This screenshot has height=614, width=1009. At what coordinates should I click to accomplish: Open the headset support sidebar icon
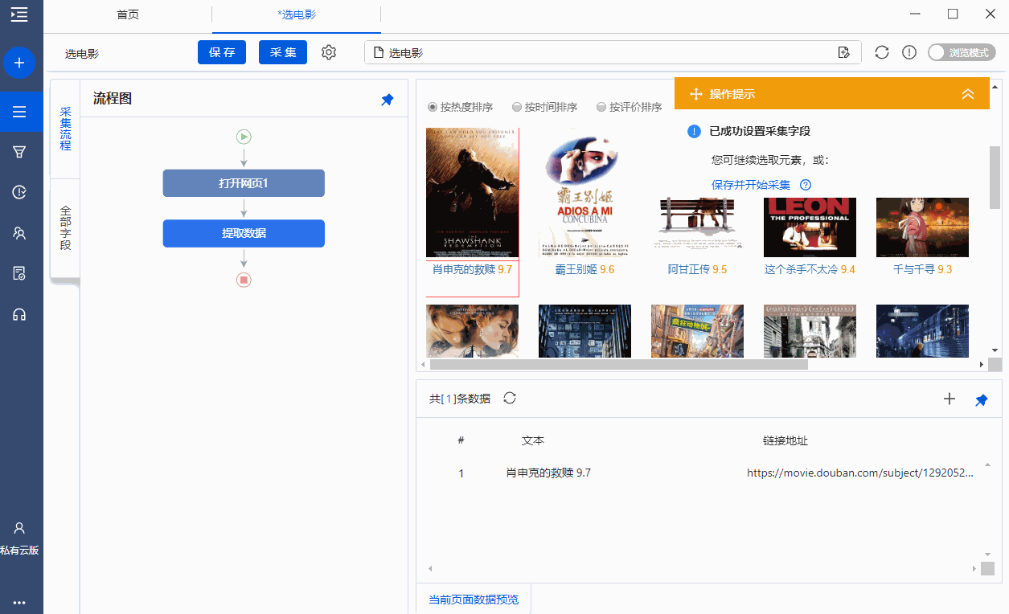point(19,314)
